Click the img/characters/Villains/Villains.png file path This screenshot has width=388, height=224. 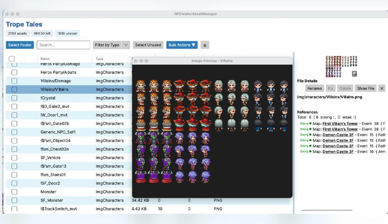tap(330, 97)
